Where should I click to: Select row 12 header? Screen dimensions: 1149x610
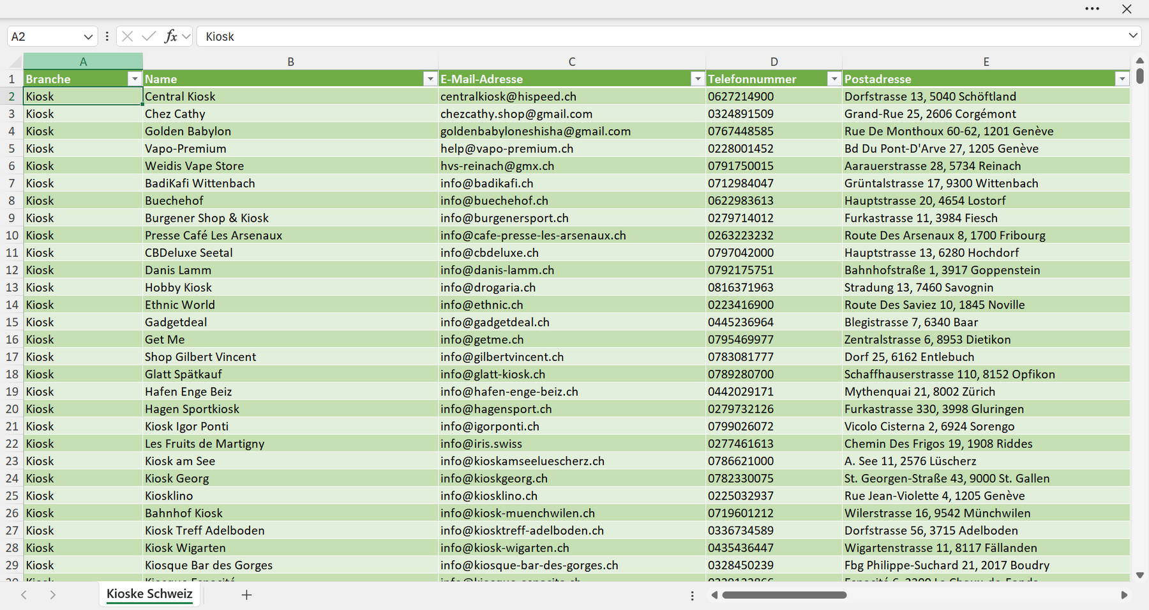[11, 270]
